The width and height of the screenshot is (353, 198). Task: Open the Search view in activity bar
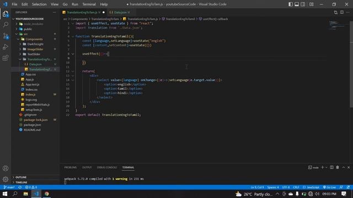[x=6, y=25]
